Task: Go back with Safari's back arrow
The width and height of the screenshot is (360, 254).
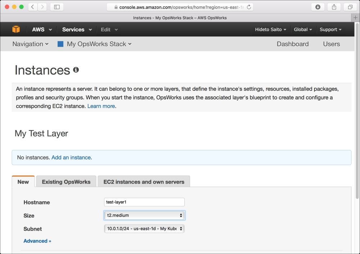Action: (x=33, y=7)
